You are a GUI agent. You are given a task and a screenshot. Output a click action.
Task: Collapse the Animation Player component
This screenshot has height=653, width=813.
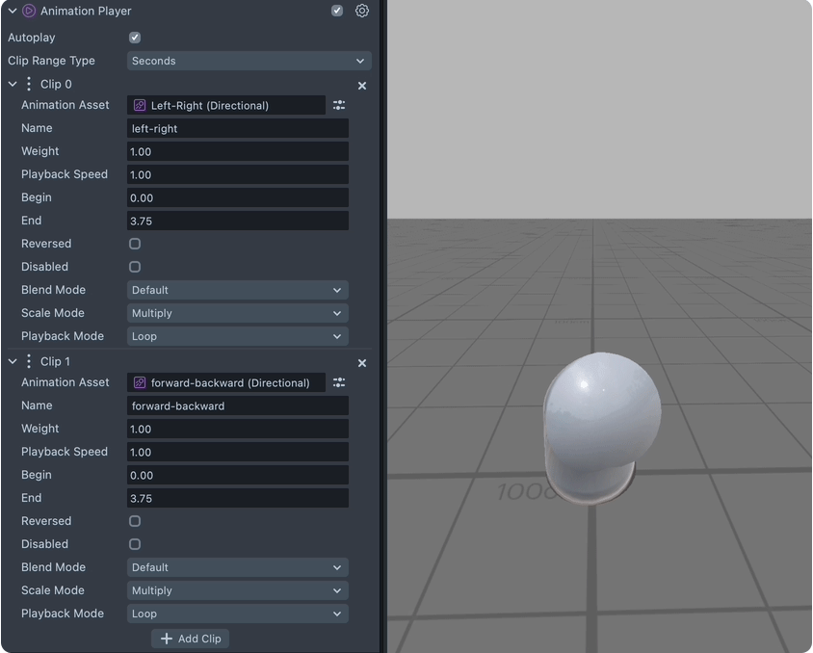13,12
